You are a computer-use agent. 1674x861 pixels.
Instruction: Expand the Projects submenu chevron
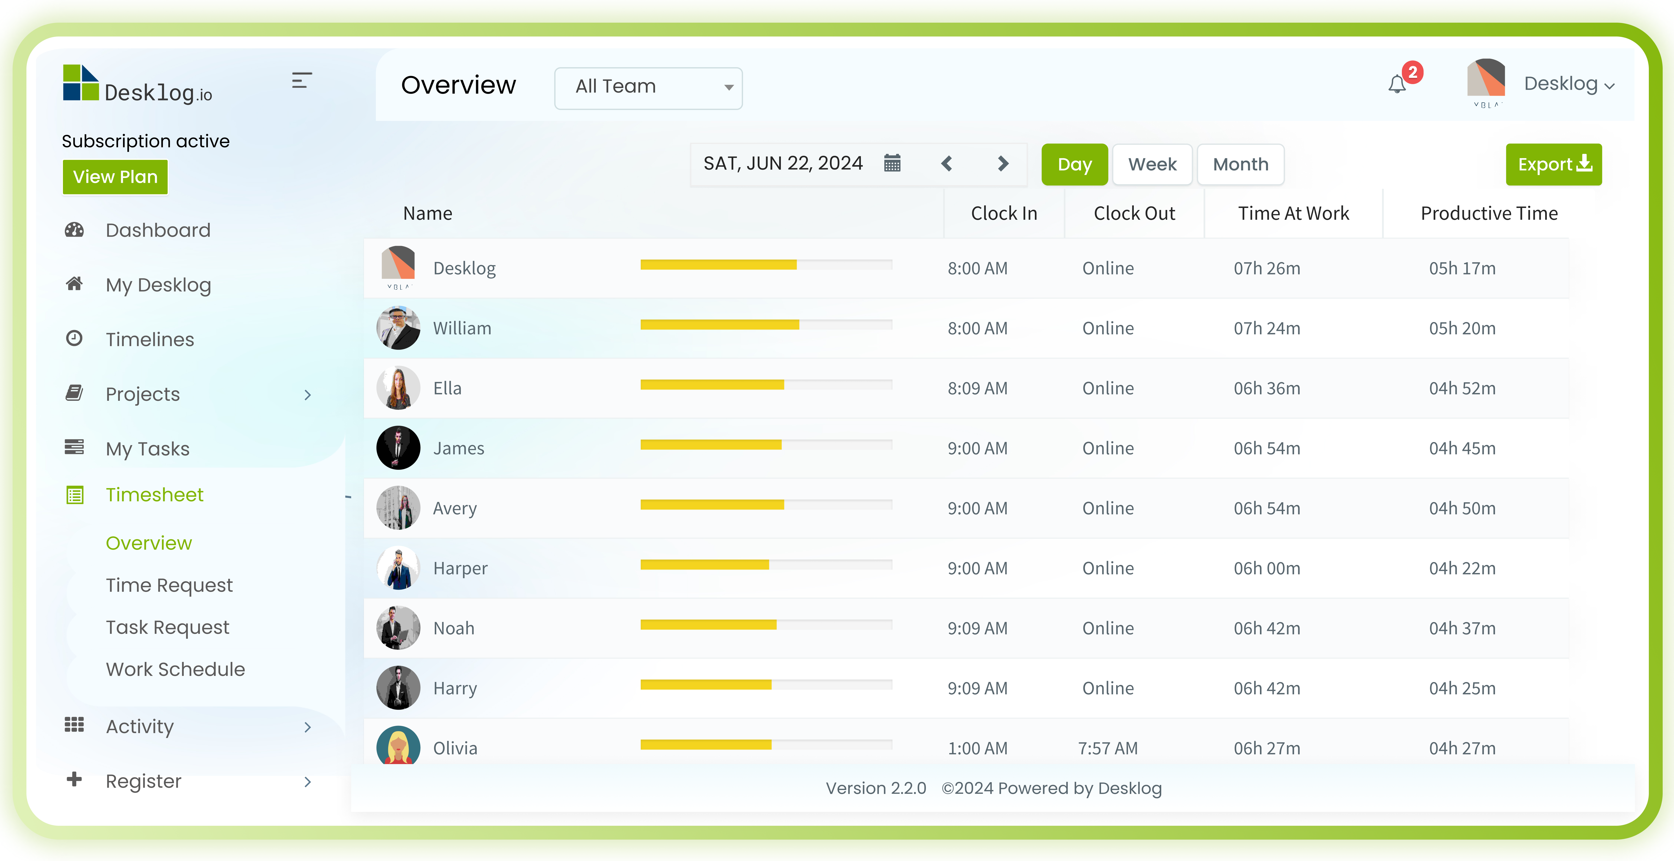pyautogui.click(x=308, y=394)
